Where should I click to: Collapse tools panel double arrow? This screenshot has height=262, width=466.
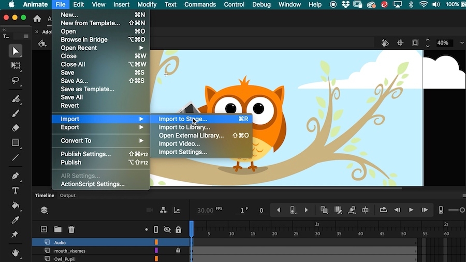(x=4, y=30)
